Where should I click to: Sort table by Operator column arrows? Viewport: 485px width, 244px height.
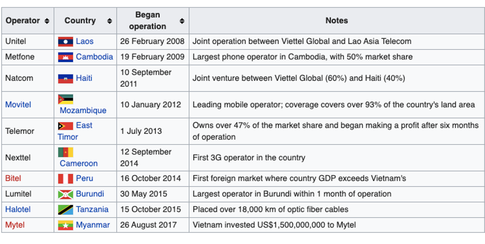[x=47, y=21]
